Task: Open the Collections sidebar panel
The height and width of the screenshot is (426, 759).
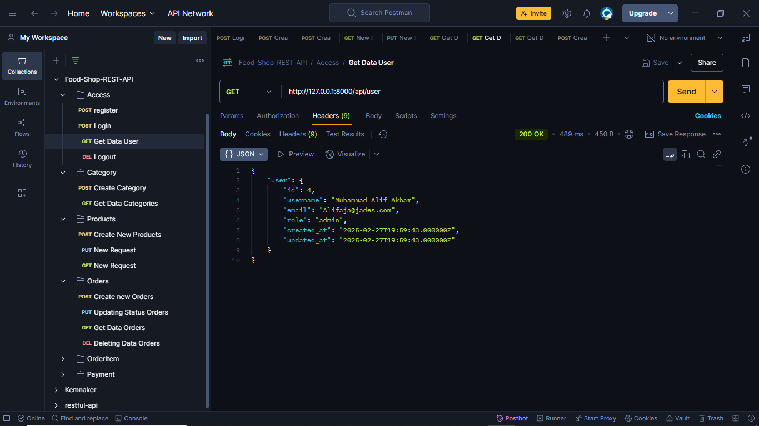Action: click(x=22, y=65)
